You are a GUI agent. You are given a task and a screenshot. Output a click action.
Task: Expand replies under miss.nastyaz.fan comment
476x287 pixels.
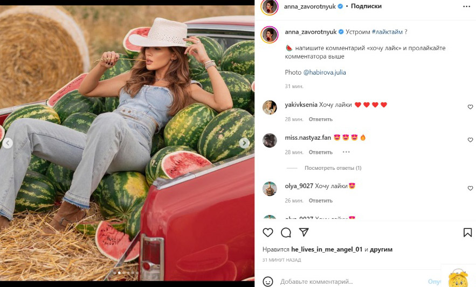pyautogui.click(x=333, y=168)
